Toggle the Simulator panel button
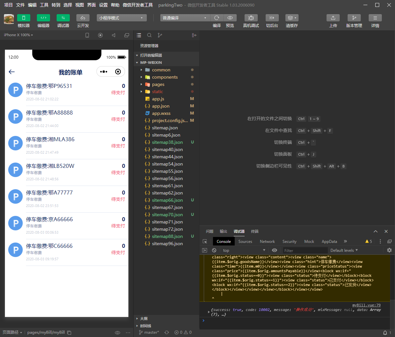395x337 pixels. coord(23,18)
